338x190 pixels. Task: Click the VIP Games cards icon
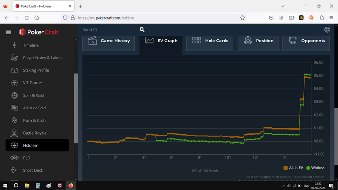tap(14, 82)
